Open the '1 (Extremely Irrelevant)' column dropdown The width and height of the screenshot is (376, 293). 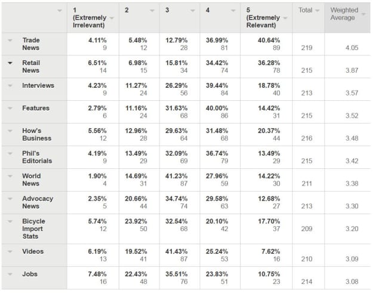(112, 18)
